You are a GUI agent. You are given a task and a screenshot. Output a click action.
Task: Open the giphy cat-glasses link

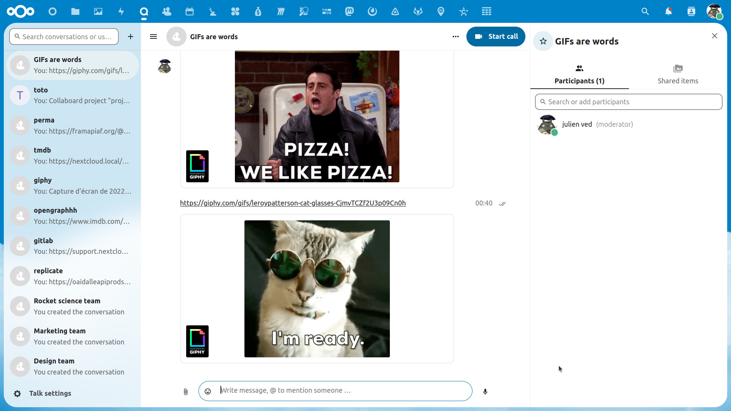293,203
